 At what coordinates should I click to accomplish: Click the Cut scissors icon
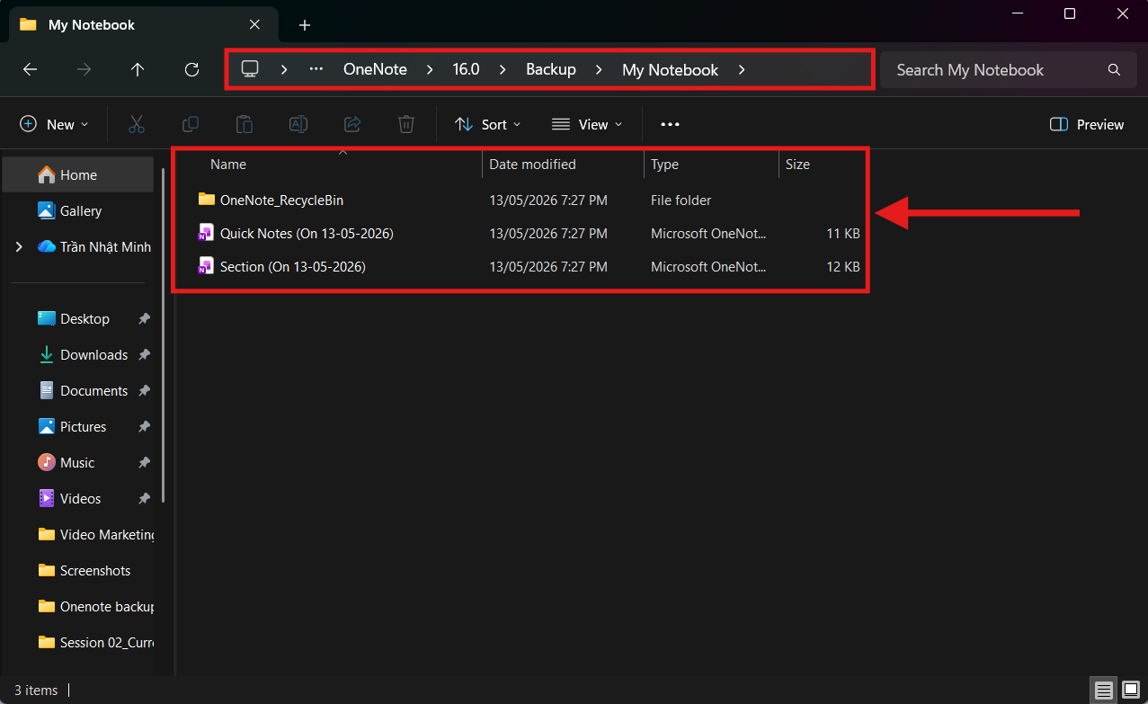[x=137, y=125]
